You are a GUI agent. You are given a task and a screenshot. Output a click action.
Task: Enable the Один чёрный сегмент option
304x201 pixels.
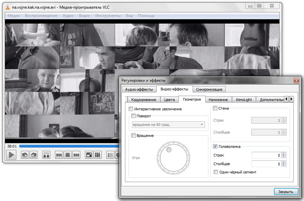click(216, 172)
